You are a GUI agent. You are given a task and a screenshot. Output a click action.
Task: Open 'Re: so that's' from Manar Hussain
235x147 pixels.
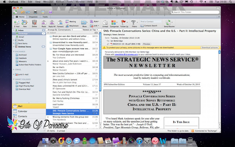(73, 69)
